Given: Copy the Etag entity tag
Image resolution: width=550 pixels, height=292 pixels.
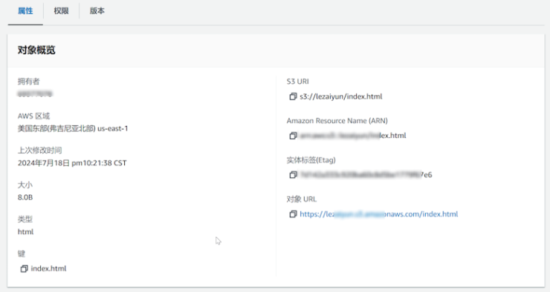Looking at the screenshot, I should pos(293,175).
